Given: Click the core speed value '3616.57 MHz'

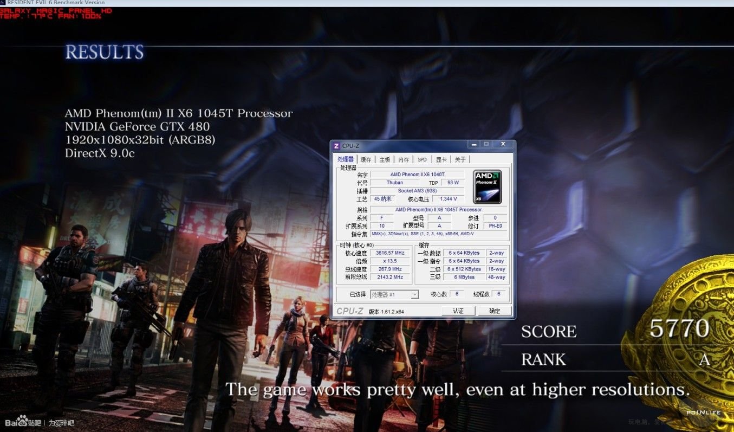Looking at the screenshot, I should click(x=391, y=253).
